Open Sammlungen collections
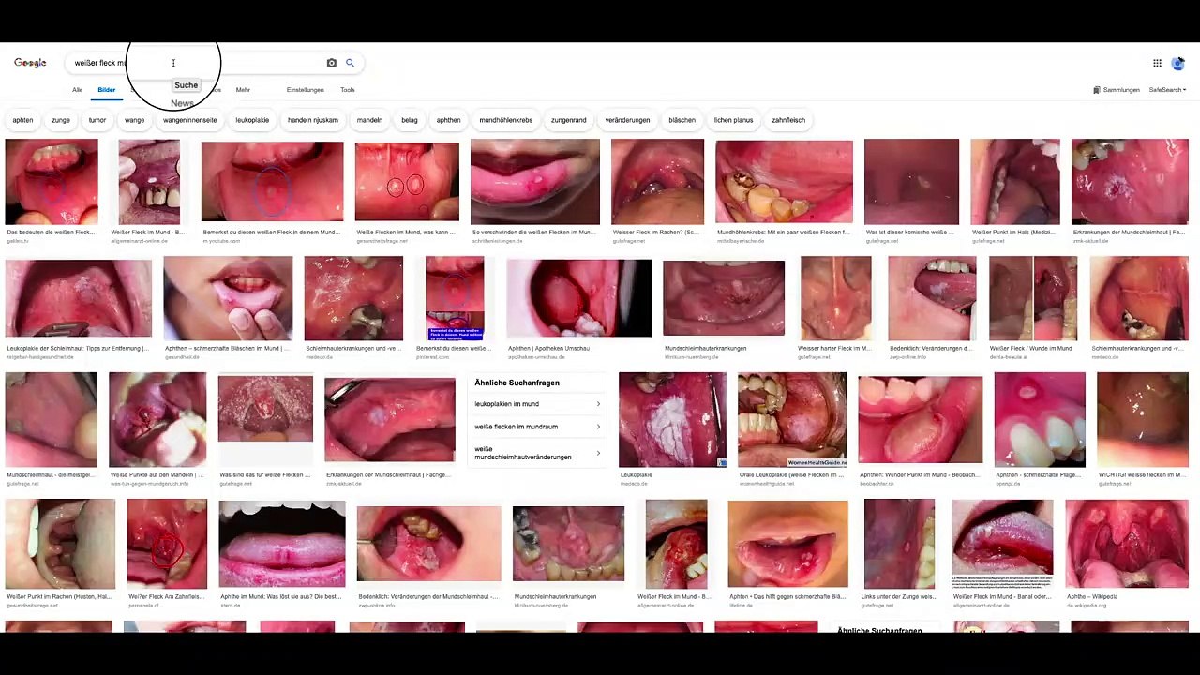Viewport: 1200px width, 675px height. point(1117,90)
